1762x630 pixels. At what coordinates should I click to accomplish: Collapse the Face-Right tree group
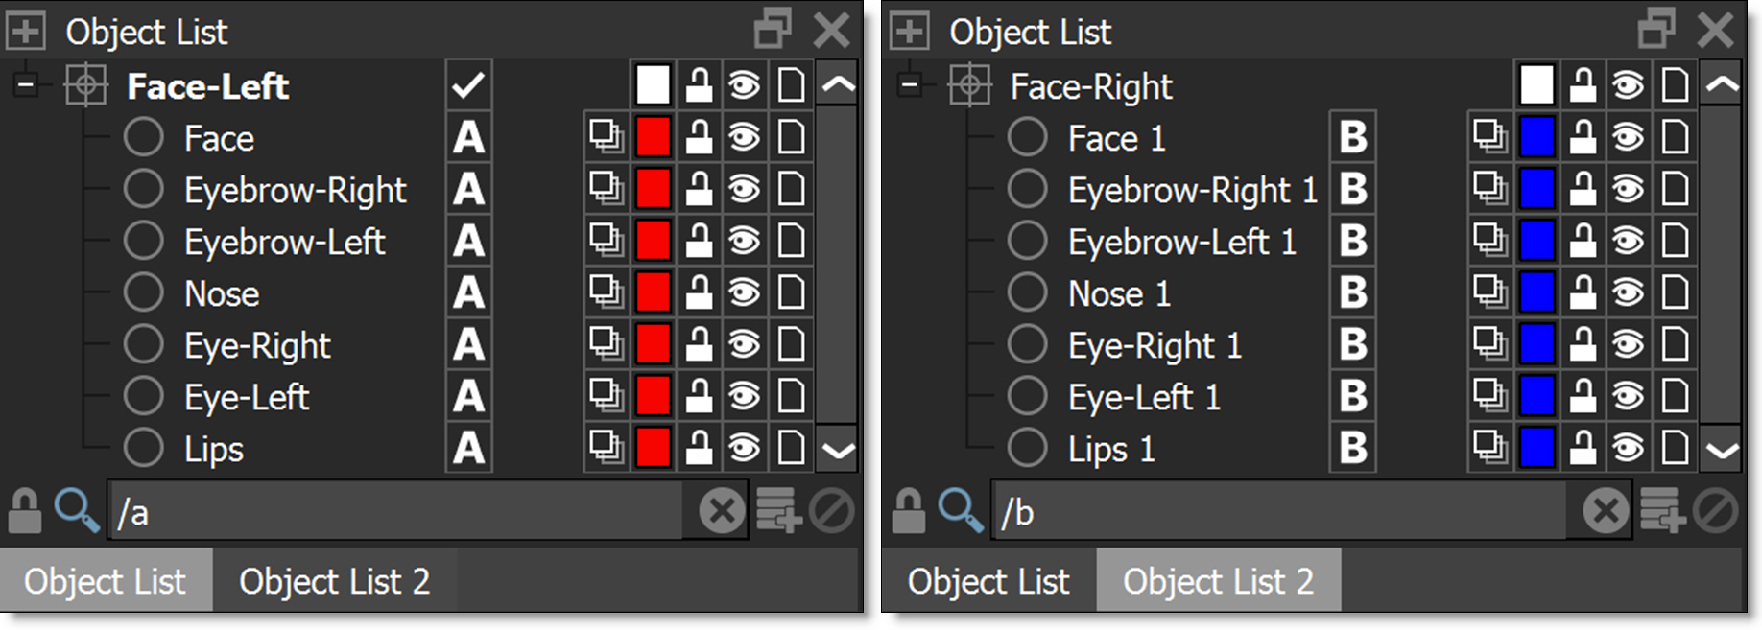[910, 86]
